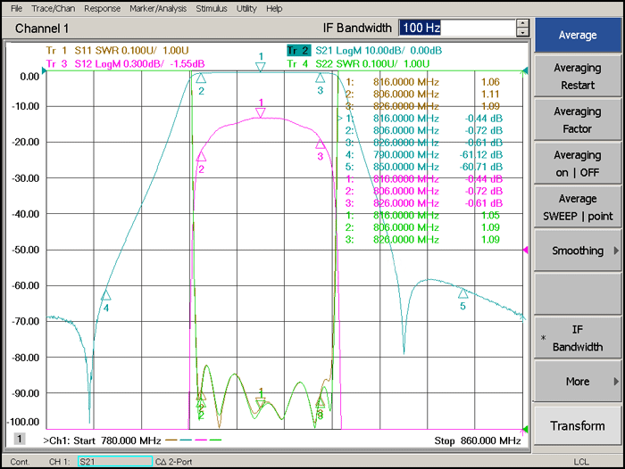Viewport: 625px width, 469px height.
Task: Click S21 marker 1 at passband top
Action: tap(261, 67)
